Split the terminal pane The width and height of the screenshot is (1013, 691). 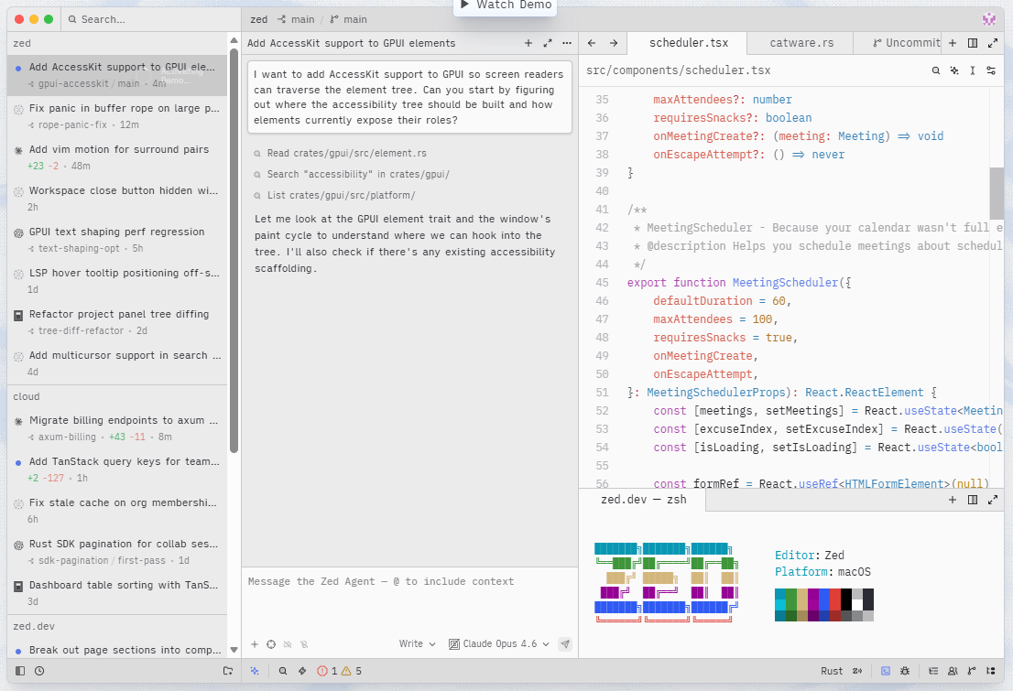point(973,500)
